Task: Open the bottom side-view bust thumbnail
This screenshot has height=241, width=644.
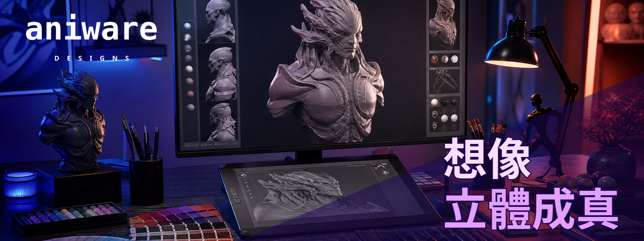Action: coord(219,121)
